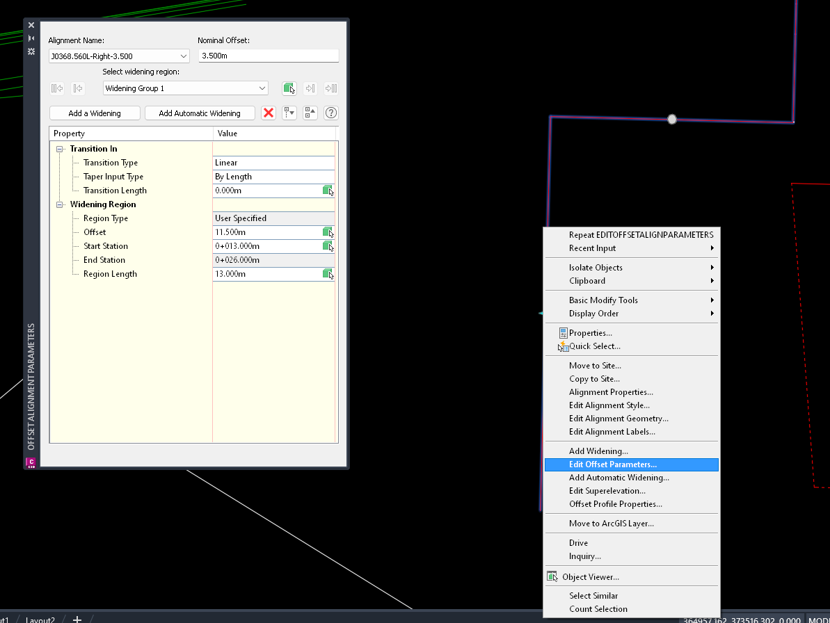830x623 pixels.
Task: Delete the selected widening using red X
Action: tap(269, 113)
